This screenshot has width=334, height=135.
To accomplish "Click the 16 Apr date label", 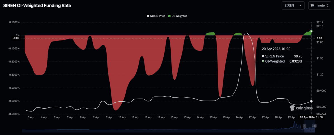I will [x=240, y=117].
